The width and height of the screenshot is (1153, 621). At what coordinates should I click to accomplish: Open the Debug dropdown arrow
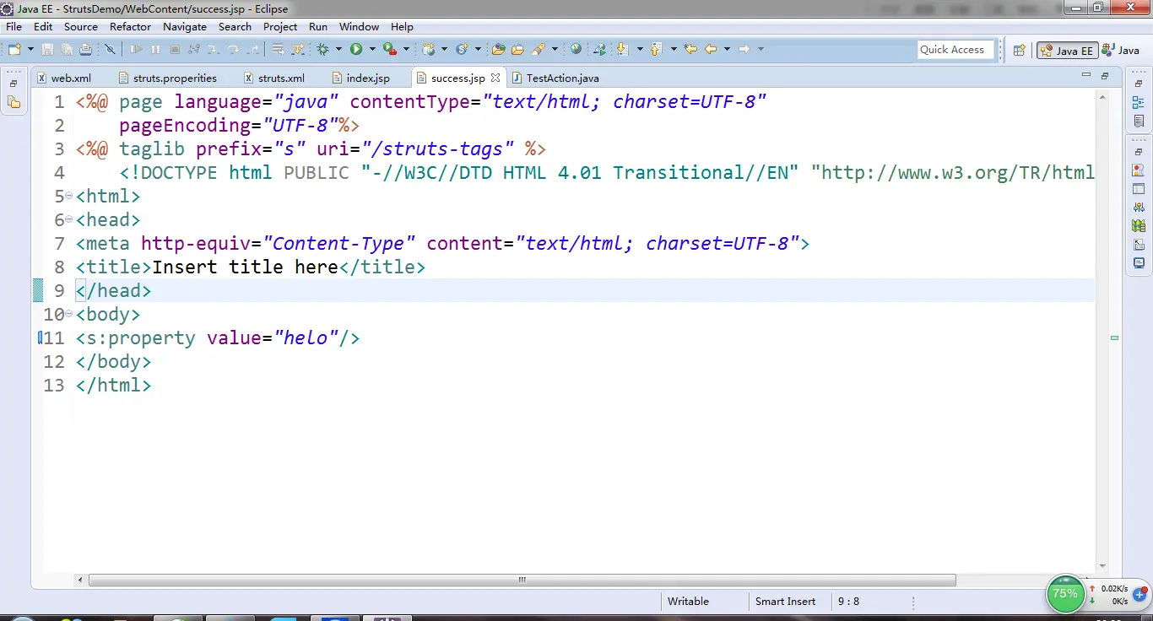pos(338,49)
